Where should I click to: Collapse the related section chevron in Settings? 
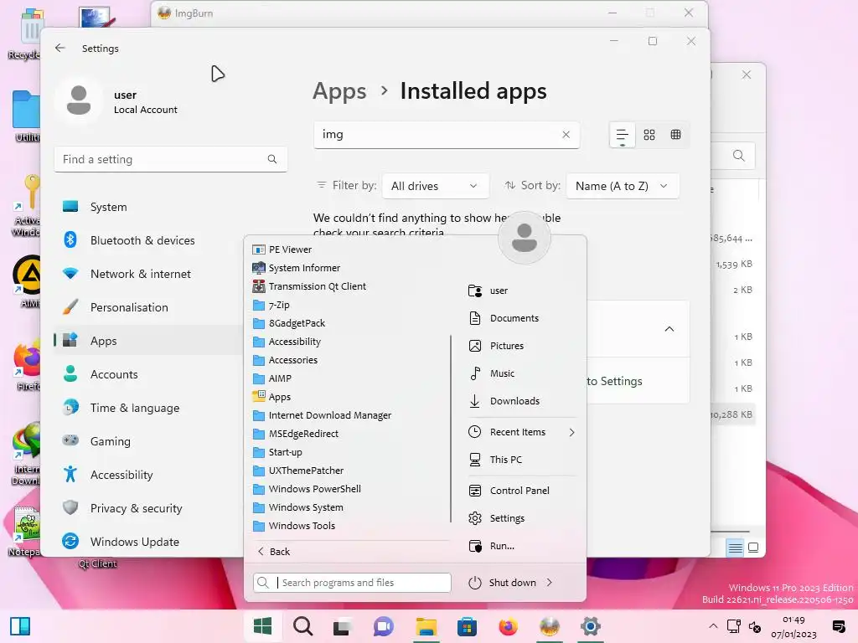[x=669, y=328]
